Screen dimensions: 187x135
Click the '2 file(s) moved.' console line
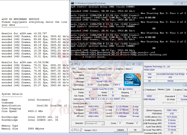pos(94,57)
